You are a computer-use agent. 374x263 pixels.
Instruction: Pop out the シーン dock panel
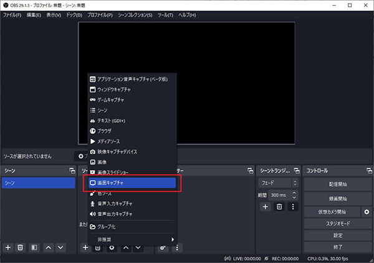72,170
